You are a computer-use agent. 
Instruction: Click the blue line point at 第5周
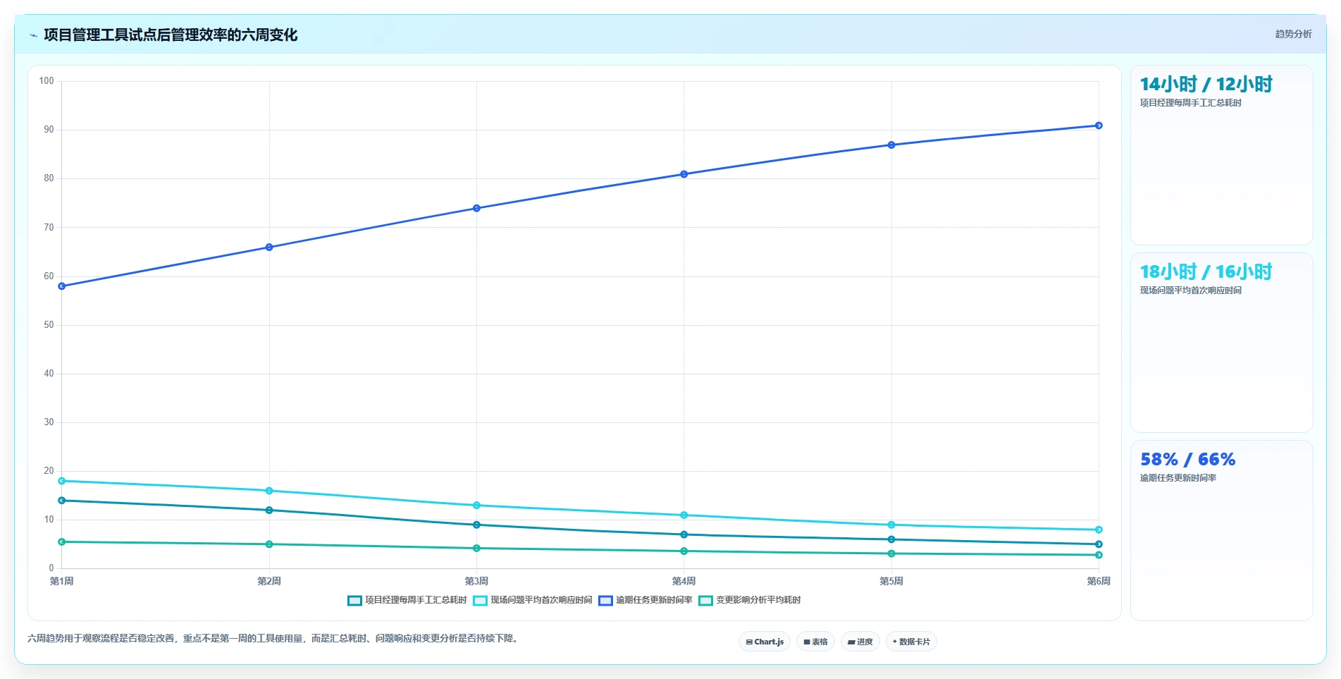(891, 145)
